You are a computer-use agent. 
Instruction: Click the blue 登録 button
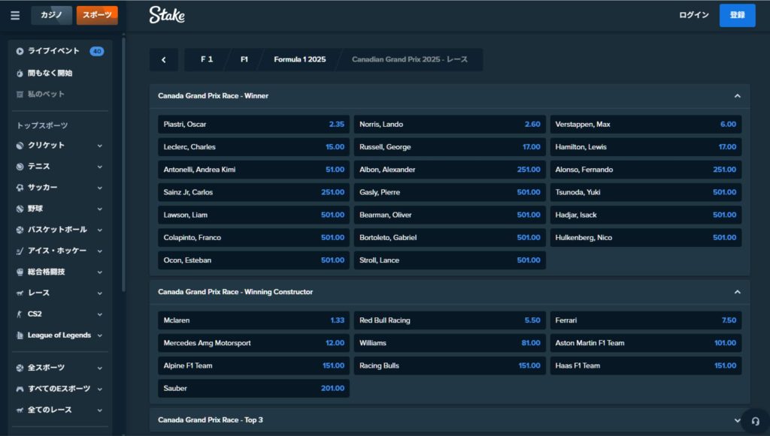click(737, 15)
